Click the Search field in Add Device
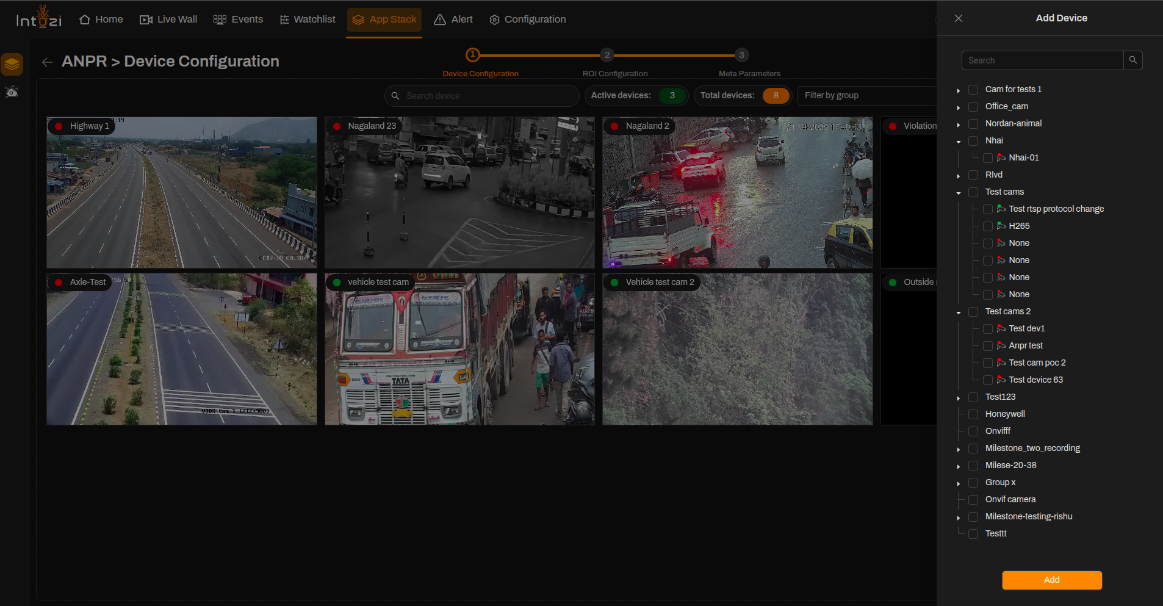The width and height of the screenshot is (1163, 606). [1042, 60]
